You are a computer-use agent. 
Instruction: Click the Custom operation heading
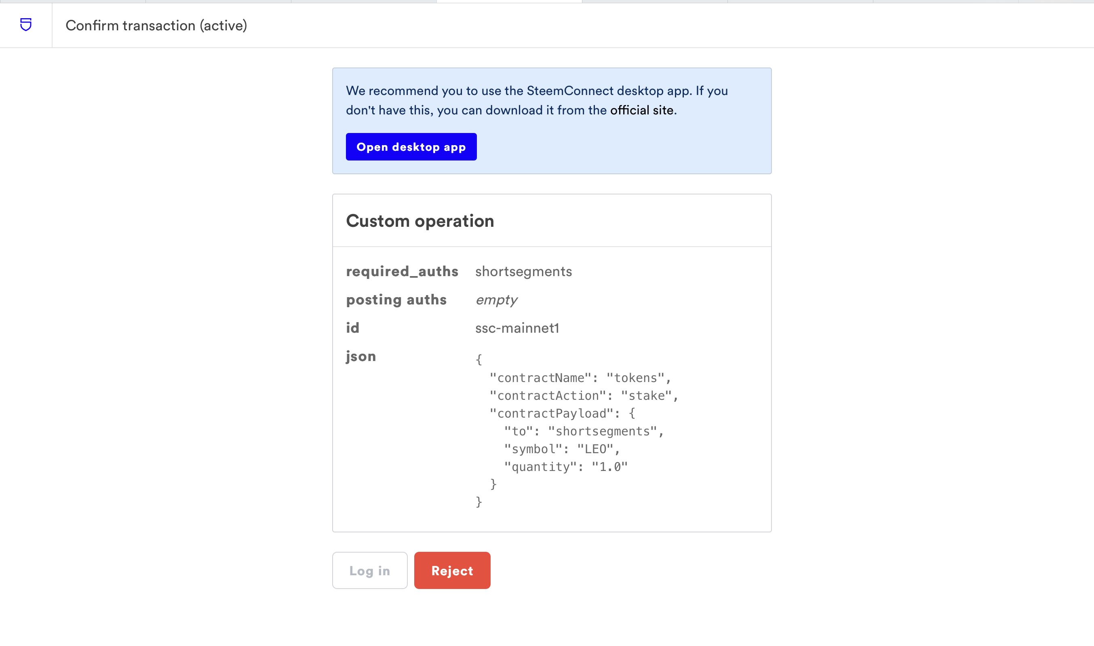coord(420,221)
